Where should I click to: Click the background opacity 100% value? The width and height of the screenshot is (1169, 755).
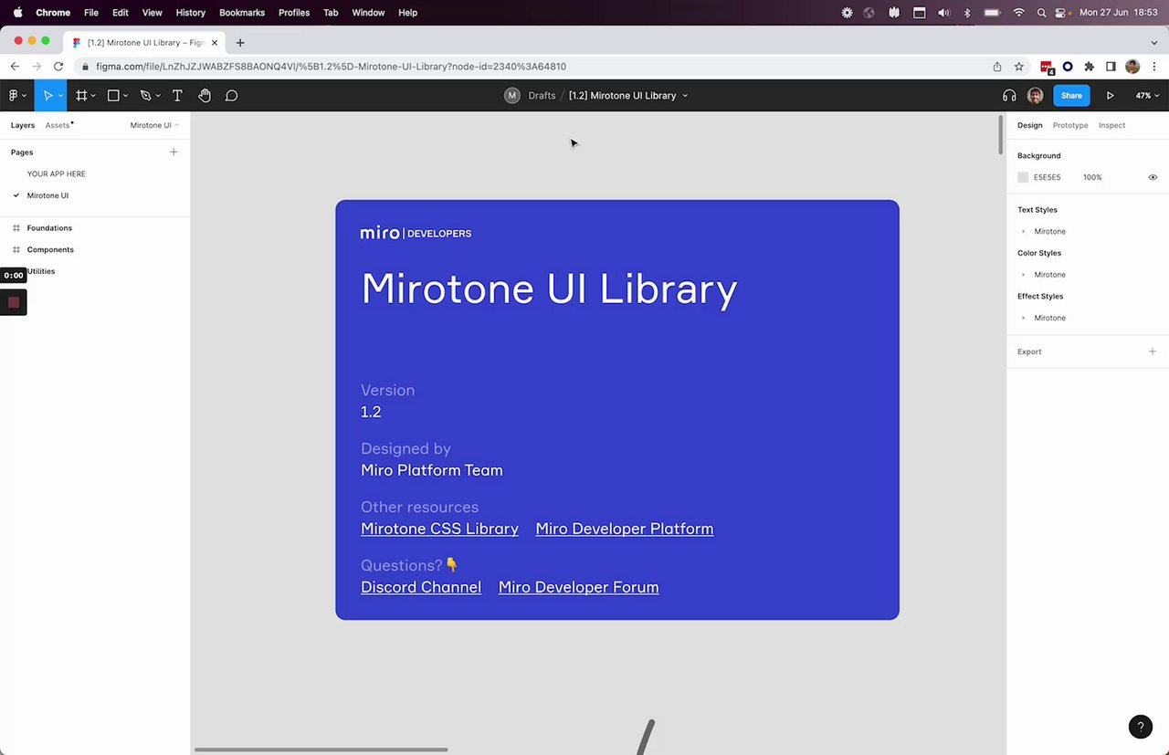[x=1092, y=177]
